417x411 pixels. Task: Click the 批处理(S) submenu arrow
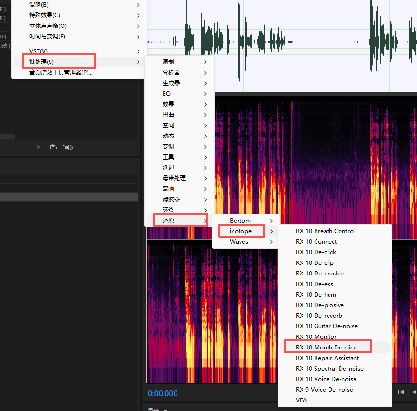[x=139, y=62]
